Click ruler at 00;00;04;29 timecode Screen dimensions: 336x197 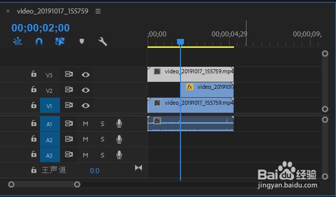[x=229, y=34]
